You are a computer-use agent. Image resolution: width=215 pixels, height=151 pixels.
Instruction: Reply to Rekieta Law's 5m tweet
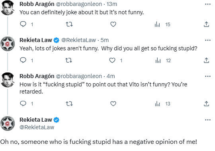coord(23,60)
